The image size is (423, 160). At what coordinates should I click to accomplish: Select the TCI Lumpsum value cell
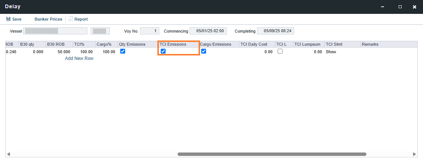point(309,52)
